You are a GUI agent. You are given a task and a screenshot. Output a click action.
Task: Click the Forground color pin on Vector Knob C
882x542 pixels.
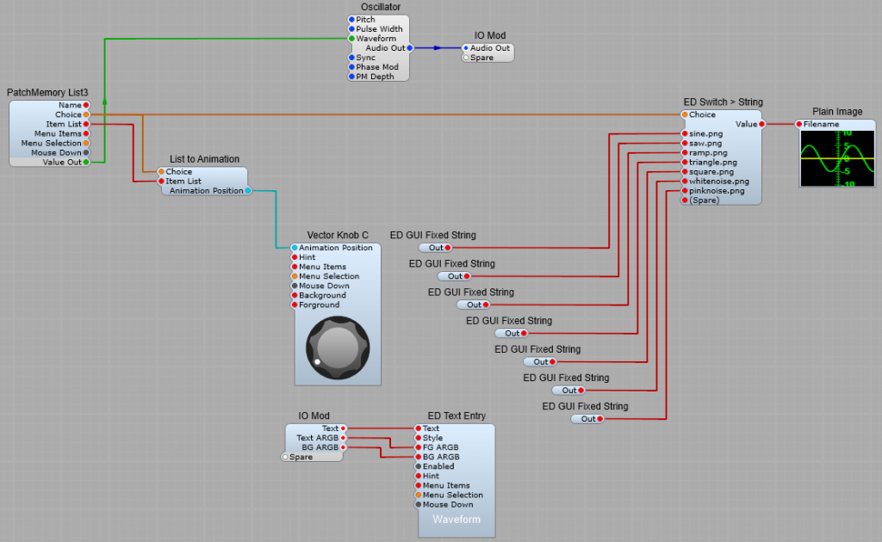coord(295,304)
